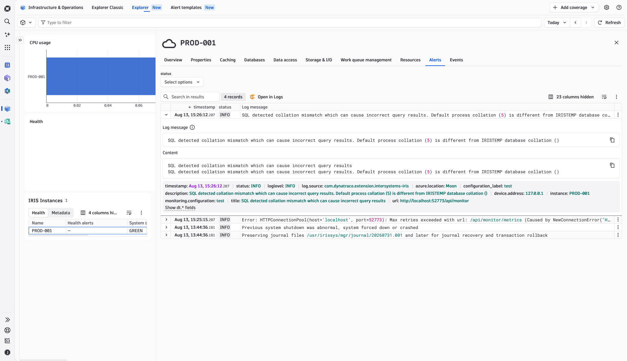This screenshot has width=627, height=361.
Task: Click the com.dynatrace.extension.intersystems-iris log source value
Action: 367,186
